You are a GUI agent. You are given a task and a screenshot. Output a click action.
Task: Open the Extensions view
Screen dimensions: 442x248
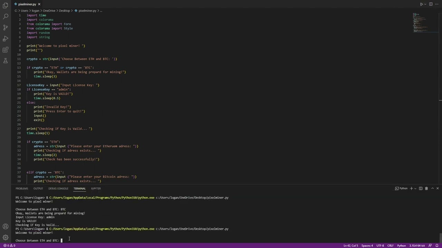(6, 50)
